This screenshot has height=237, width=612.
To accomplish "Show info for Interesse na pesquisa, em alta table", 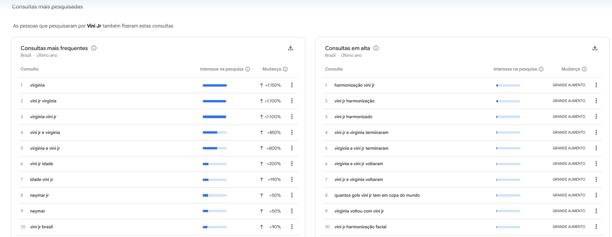I will [541, 69].
